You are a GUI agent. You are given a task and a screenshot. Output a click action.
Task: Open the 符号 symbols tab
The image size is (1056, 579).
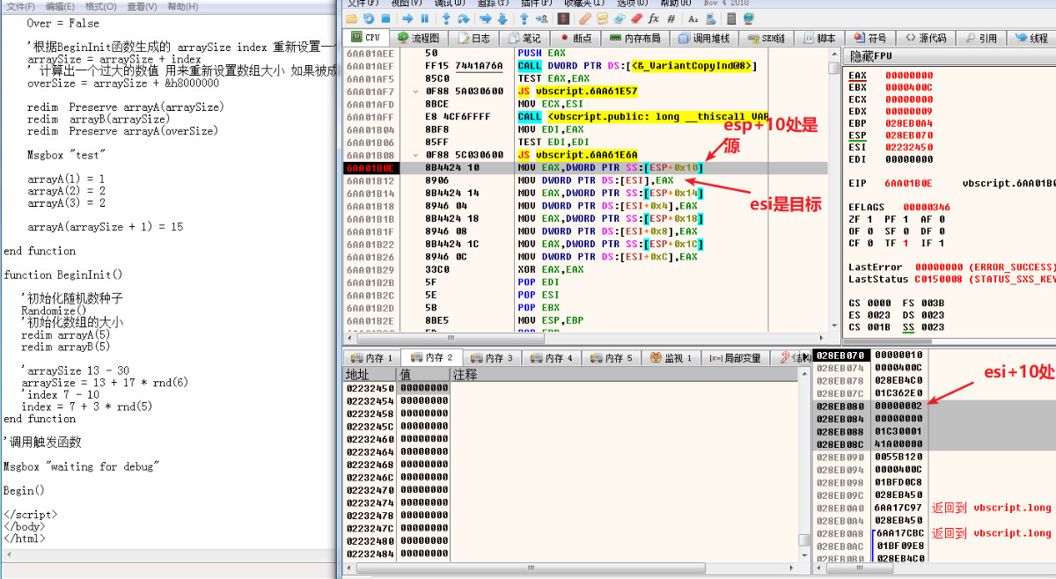(870, 38)
